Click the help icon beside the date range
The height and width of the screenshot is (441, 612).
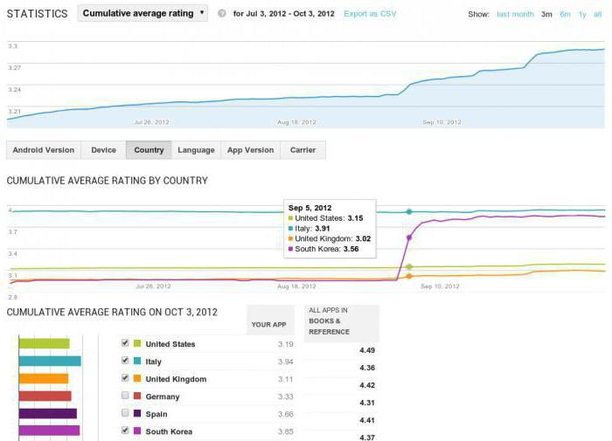pyautogui.click(x=222, y=14)
